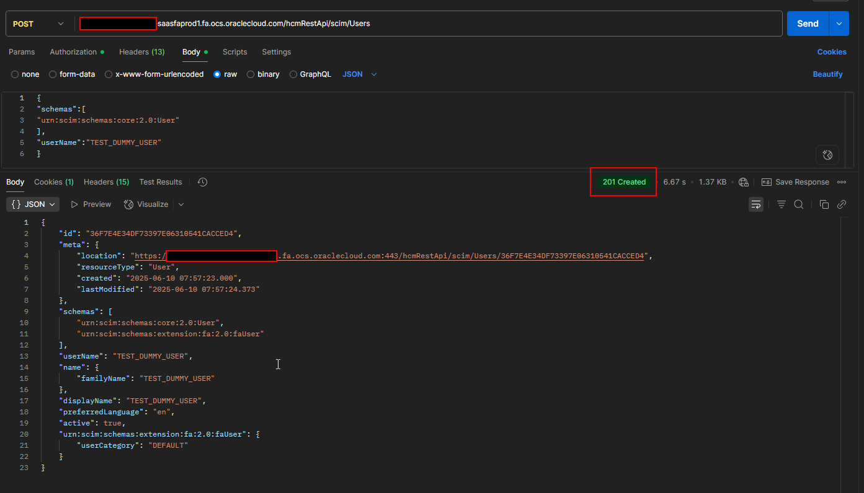Viewport: 864px width, 493px height.
Task: Click the "created" timestamp value 07:57:23.000
Action: click(x=183, y=278)
